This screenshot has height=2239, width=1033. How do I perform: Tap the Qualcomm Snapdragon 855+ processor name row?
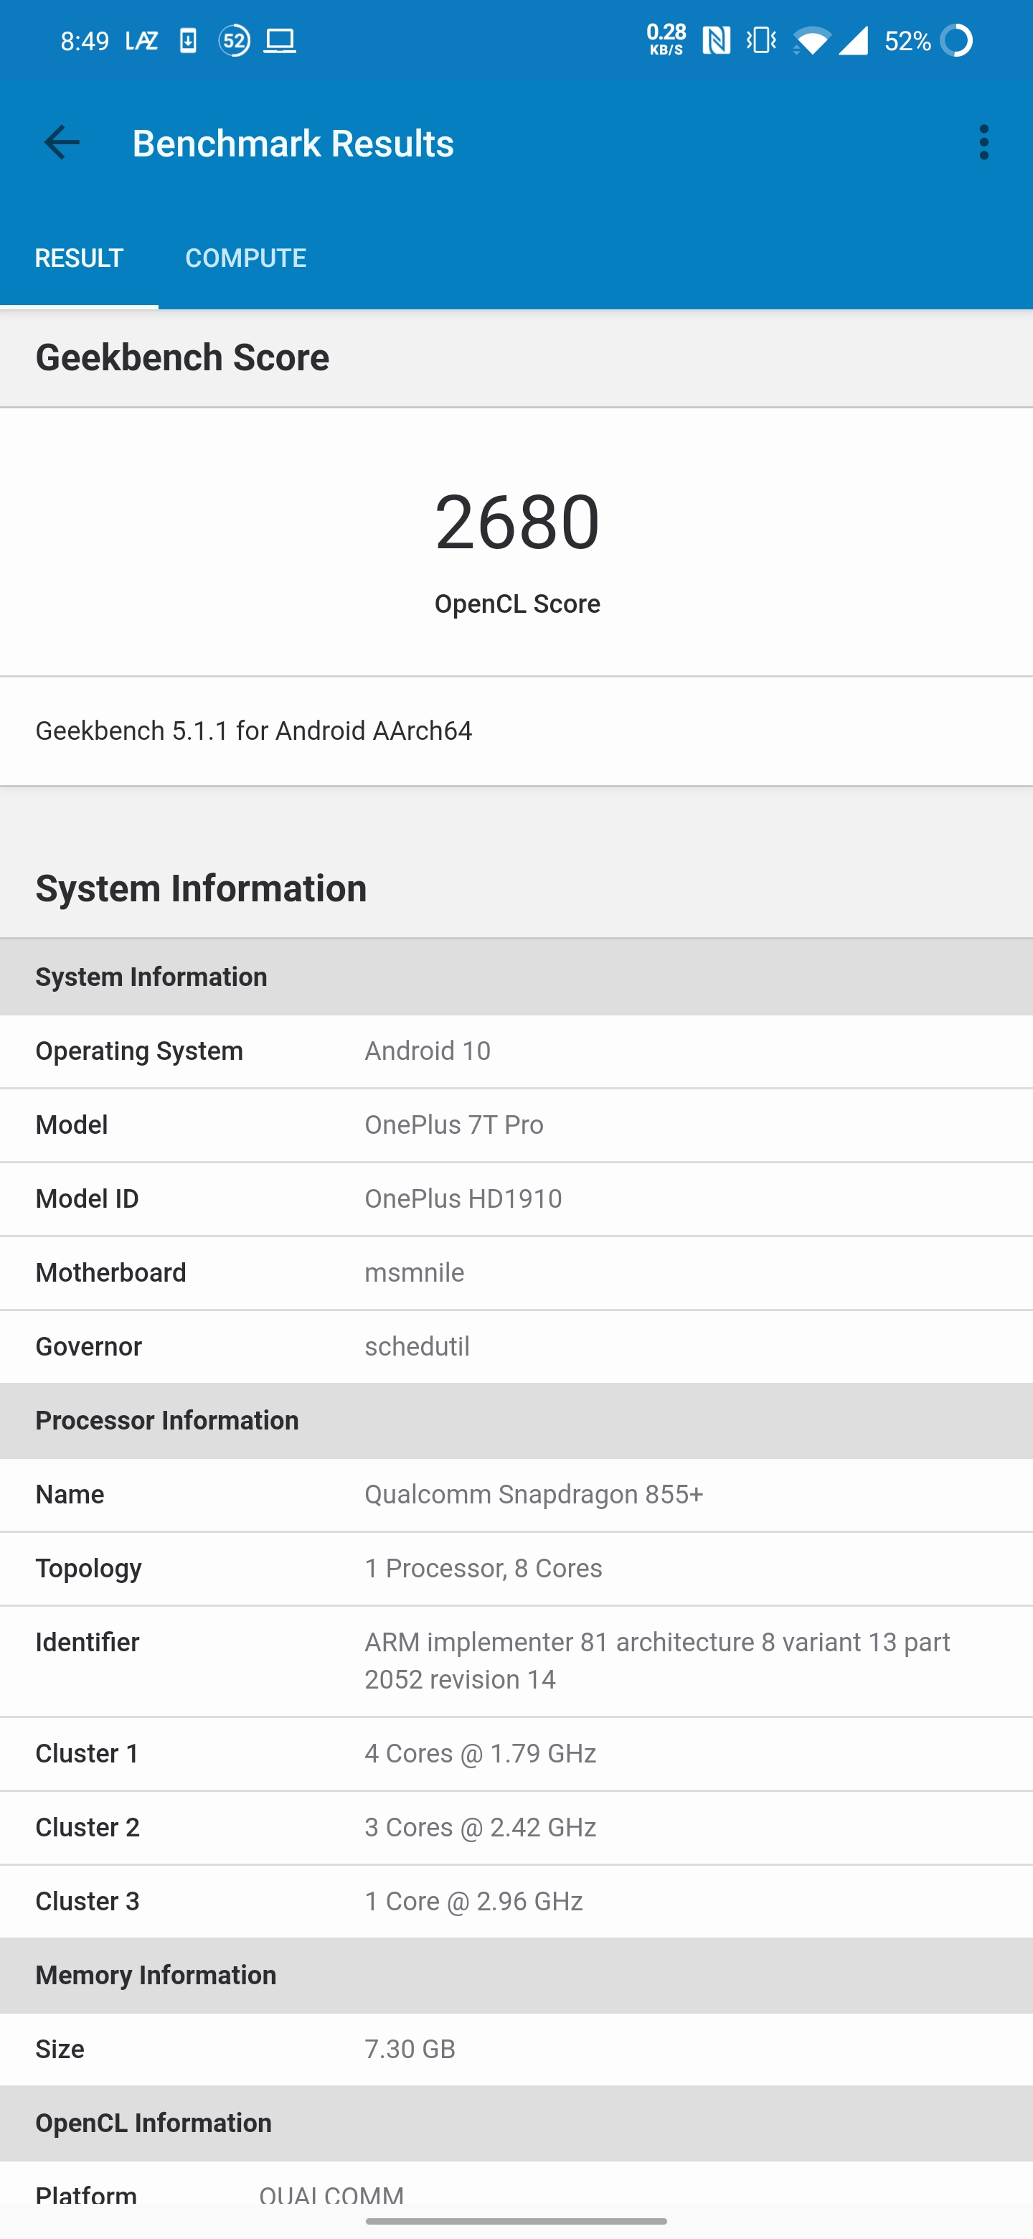(516, 1495)
